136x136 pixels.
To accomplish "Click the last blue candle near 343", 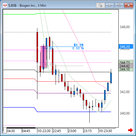I will [x=111, y=78].
